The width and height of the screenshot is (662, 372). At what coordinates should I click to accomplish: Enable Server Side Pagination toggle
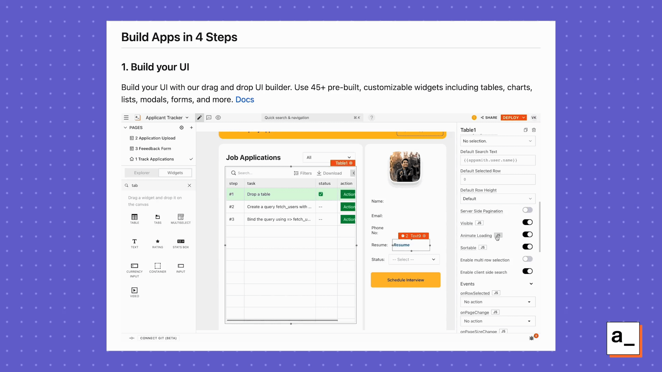(527, 210)
